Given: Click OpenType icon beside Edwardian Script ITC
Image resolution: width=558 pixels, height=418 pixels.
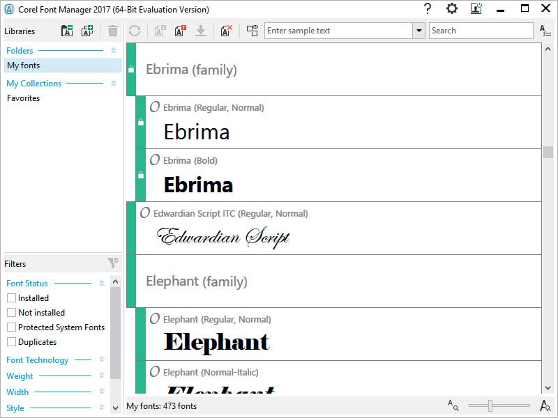Looking at the screenshot, I should (145, 213).
